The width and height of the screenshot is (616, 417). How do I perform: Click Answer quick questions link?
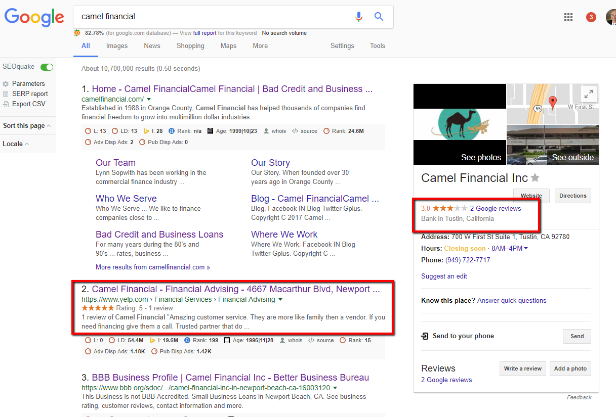click(512, 300)
